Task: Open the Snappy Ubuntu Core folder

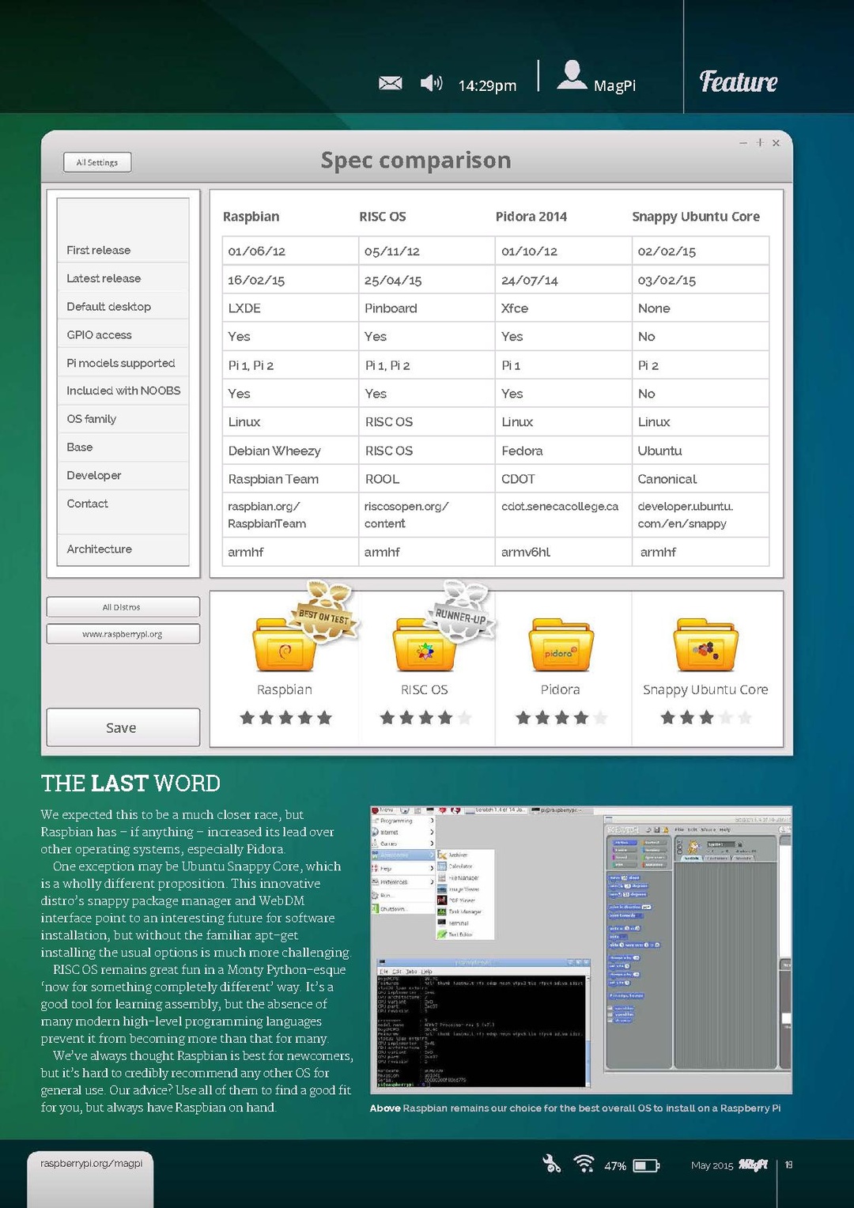Action: point(705,645)
